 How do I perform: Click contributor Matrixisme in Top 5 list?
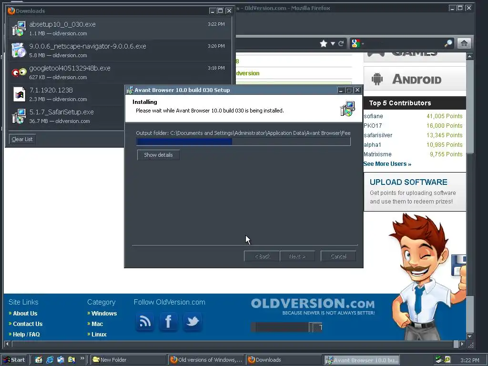click(377, 154)
